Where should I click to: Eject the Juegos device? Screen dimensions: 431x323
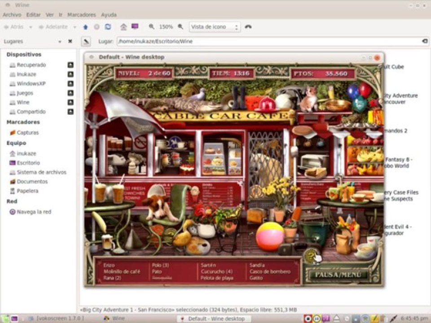click(70, 93)
